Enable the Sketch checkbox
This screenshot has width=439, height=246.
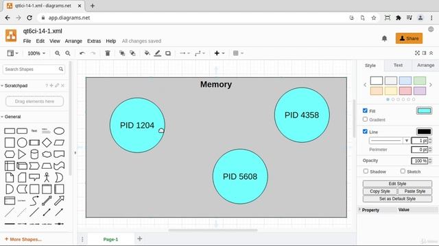pyautogui.click(x=403, y=172)
